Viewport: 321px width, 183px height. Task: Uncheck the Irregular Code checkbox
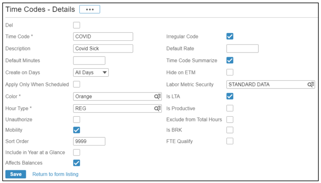230,36
